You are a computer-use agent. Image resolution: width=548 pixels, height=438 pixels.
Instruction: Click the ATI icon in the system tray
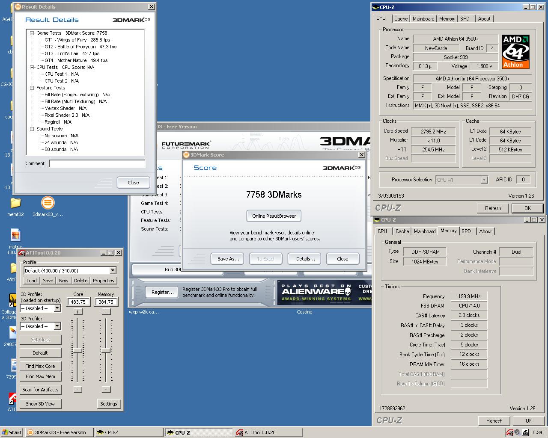(509, 432)
